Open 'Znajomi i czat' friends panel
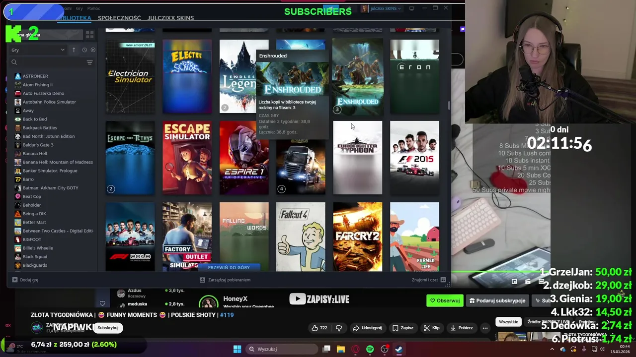Screen dimensions: 636x357 coord(429,280)
